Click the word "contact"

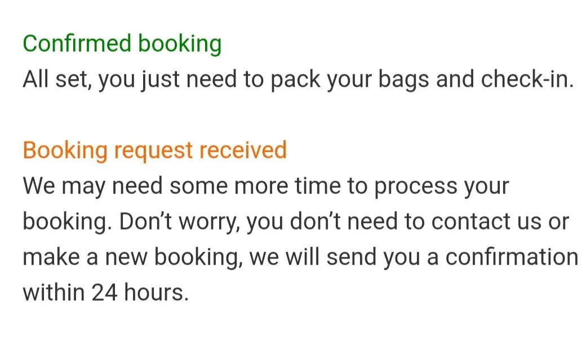pos(472,222)
